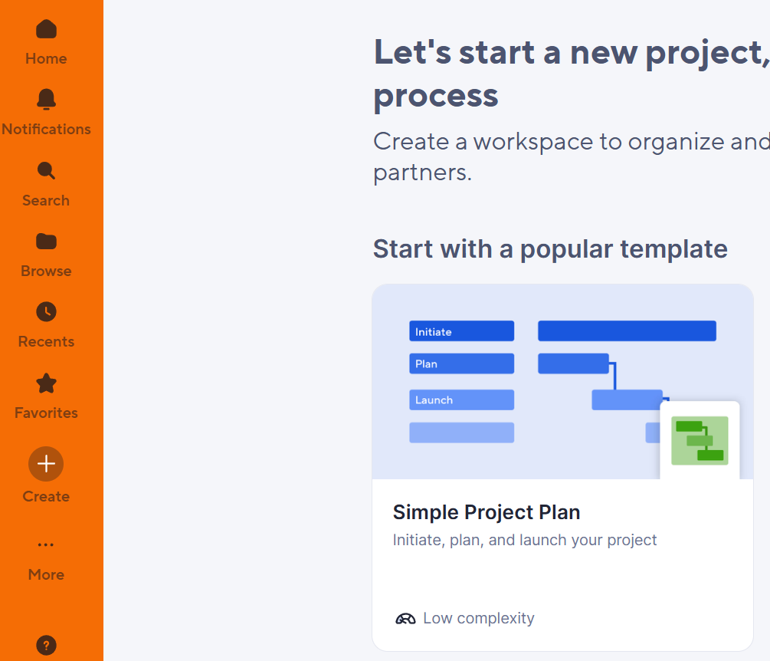Click the Low complexity gauge icon
Viewport: 770px width, 661px height.
tap(405, 618)
